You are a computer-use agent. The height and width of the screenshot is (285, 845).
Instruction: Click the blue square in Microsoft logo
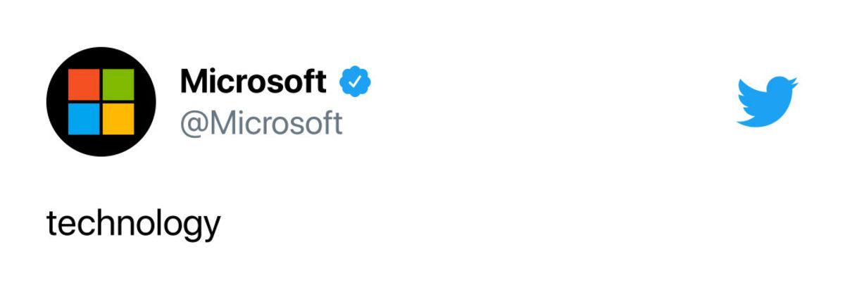84,118
